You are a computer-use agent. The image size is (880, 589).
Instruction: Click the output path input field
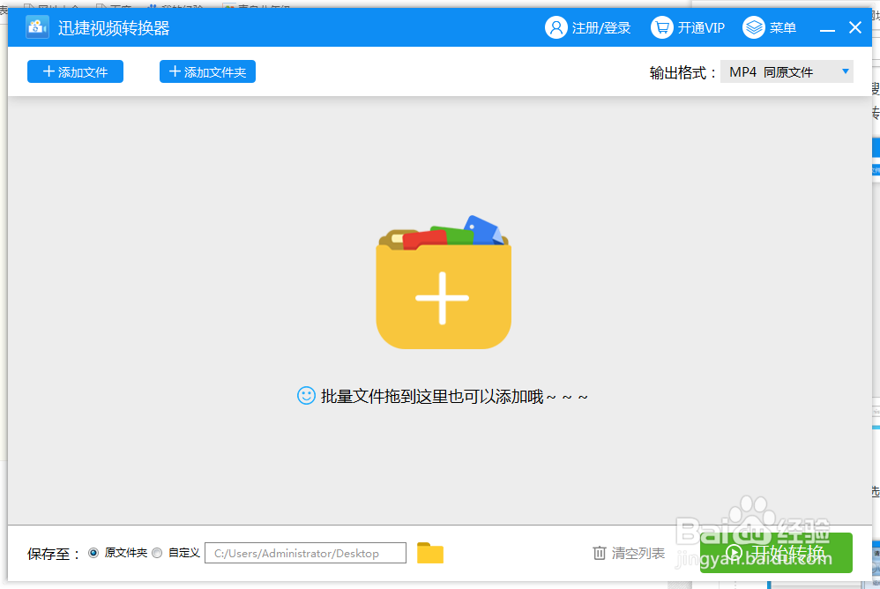pos(304,553)
